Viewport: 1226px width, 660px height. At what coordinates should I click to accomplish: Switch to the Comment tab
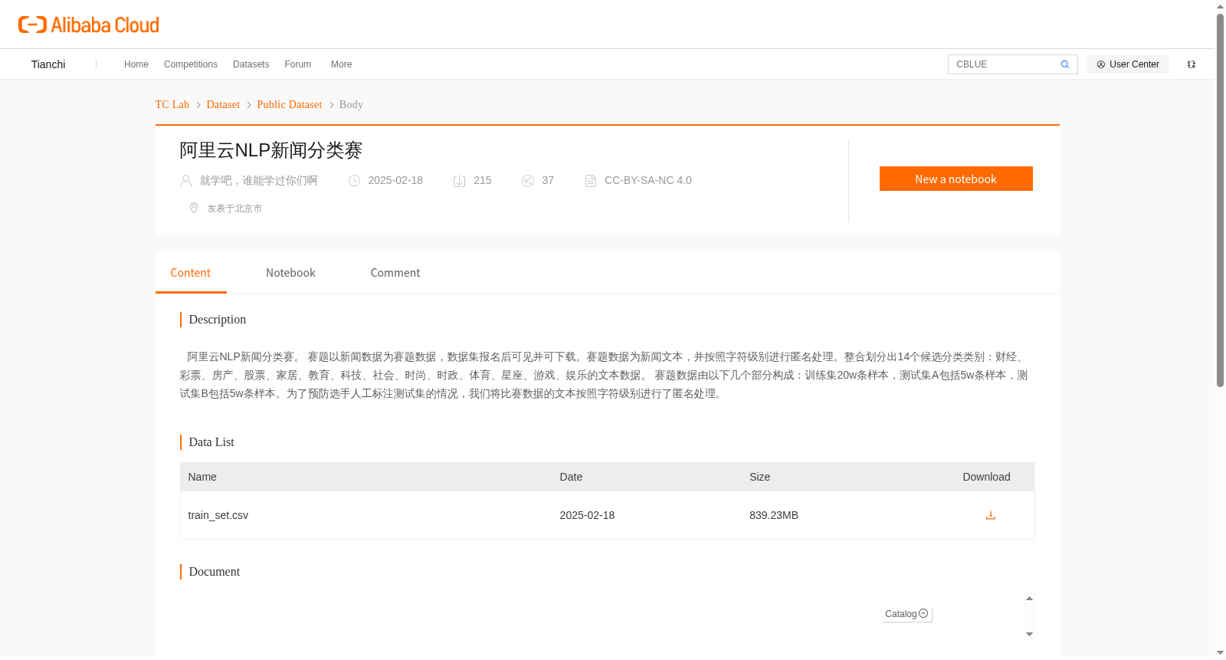395,273
